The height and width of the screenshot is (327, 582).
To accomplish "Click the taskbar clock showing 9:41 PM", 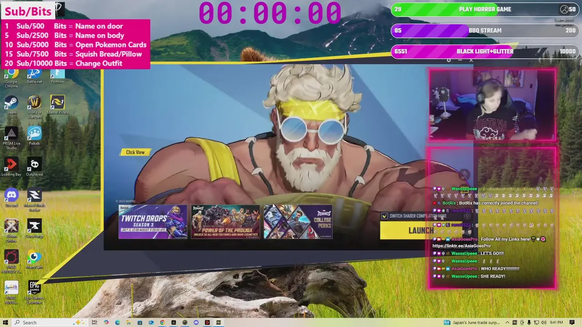I will [557, 322].
